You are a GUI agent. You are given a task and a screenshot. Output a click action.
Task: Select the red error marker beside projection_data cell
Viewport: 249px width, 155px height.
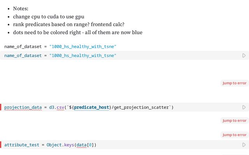(1, 107)
